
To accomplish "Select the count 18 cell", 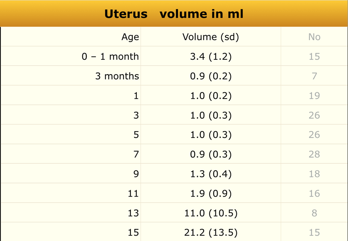I will tap(314, 174).
